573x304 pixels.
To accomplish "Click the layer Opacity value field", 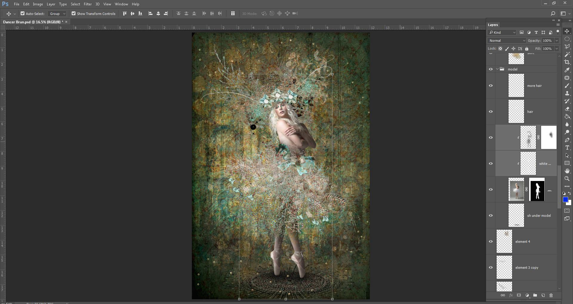I will [547, 41].
